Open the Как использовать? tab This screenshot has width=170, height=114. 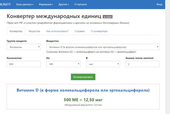(x=57, y=31)
